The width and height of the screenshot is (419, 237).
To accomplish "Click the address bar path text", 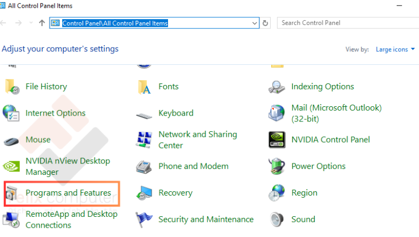I will point(115,23).
